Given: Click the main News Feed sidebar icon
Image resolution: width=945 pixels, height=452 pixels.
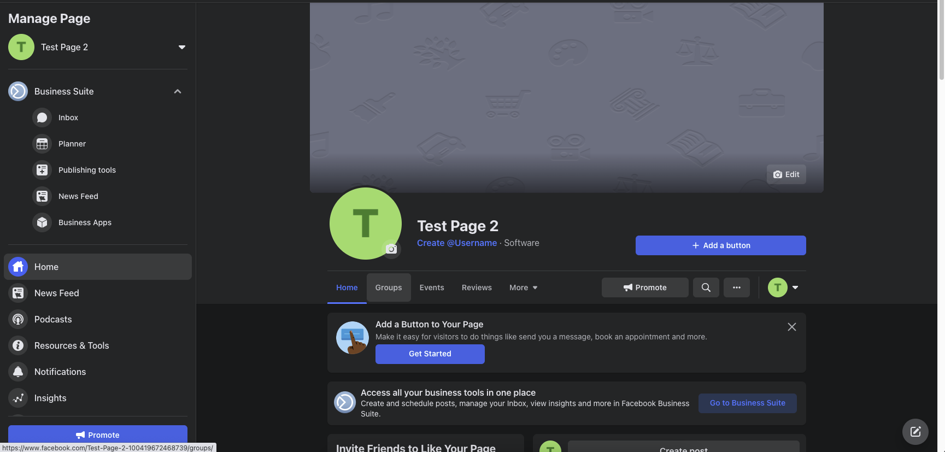Looking at the screenshot, I should tap(18, 293).
